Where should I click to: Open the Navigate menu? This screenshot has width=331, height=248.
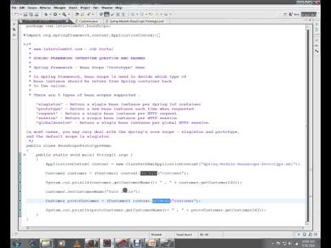59,8
